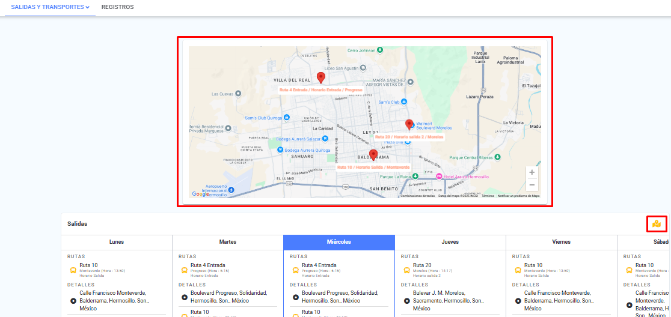The height and width of the screenshot is (317, 671).
Task: Click the location marker for Martes Boulevard Progreso address
Action: [x=185, y=297]
